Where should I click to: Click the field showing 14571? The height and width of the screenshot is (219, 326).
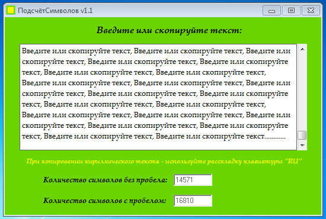193,180
